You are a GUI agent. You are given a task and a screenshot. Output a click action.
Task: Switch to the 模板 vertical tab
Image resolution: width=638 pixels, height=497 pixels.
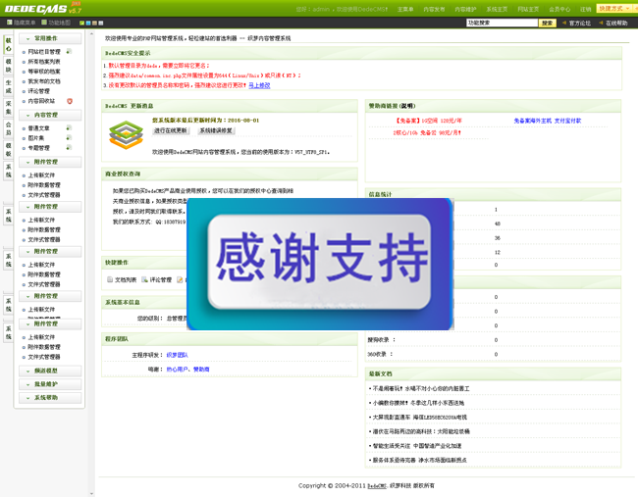tap(9, 150)
